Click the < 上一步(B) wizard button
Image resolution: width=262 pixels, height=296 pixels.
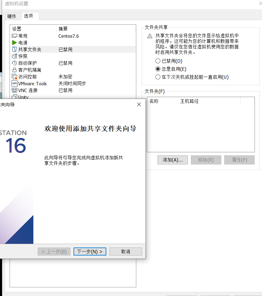(54, 252)
